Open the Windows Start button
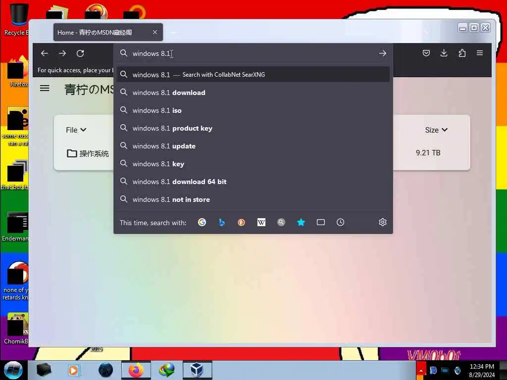Viewport: 507px width, 380px height. click(13, 370)
